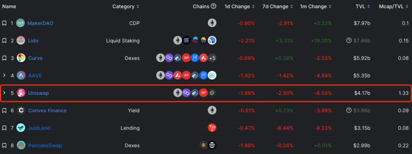Screen dimensions: 412x154
Task: Click the Chains column help question icon
Action: 214,6
